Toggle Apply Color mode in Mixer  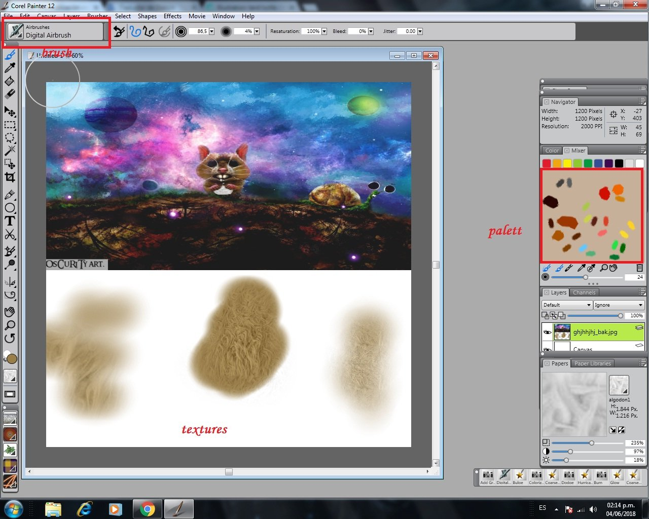(559, 268)
